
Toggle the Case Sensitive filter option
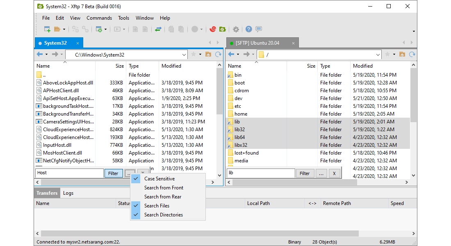coord(168,179)
